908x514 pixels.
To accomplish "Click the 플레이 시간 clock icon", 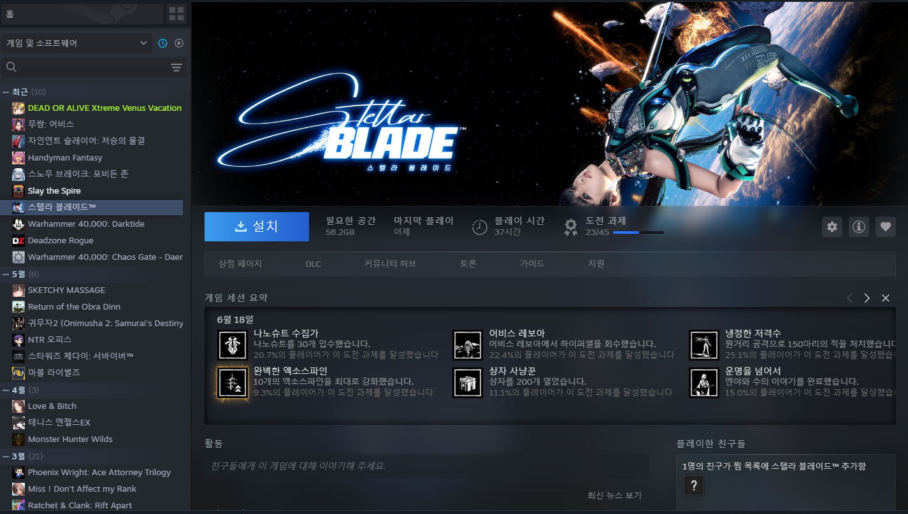I will (480, 227).
